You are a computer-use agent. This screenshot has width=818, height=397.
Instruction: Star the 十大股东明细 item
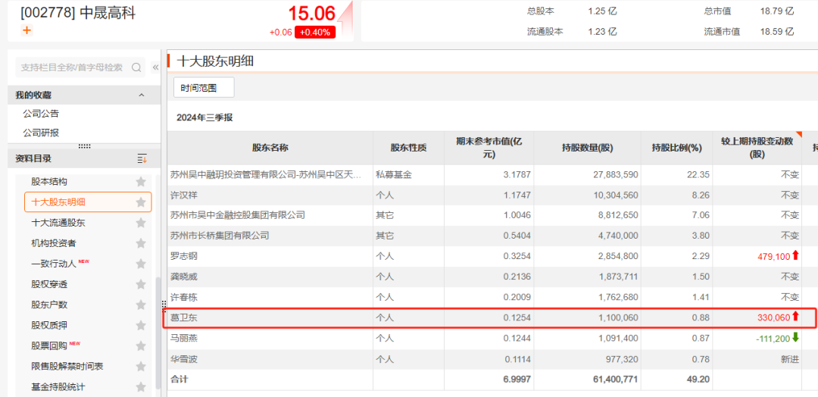point(141,202)
